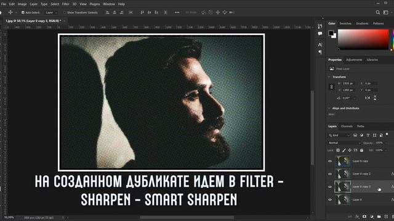This screenshot has width=394, height=221.
Task: Click the add layer mask icon
Action: (364, 217)
